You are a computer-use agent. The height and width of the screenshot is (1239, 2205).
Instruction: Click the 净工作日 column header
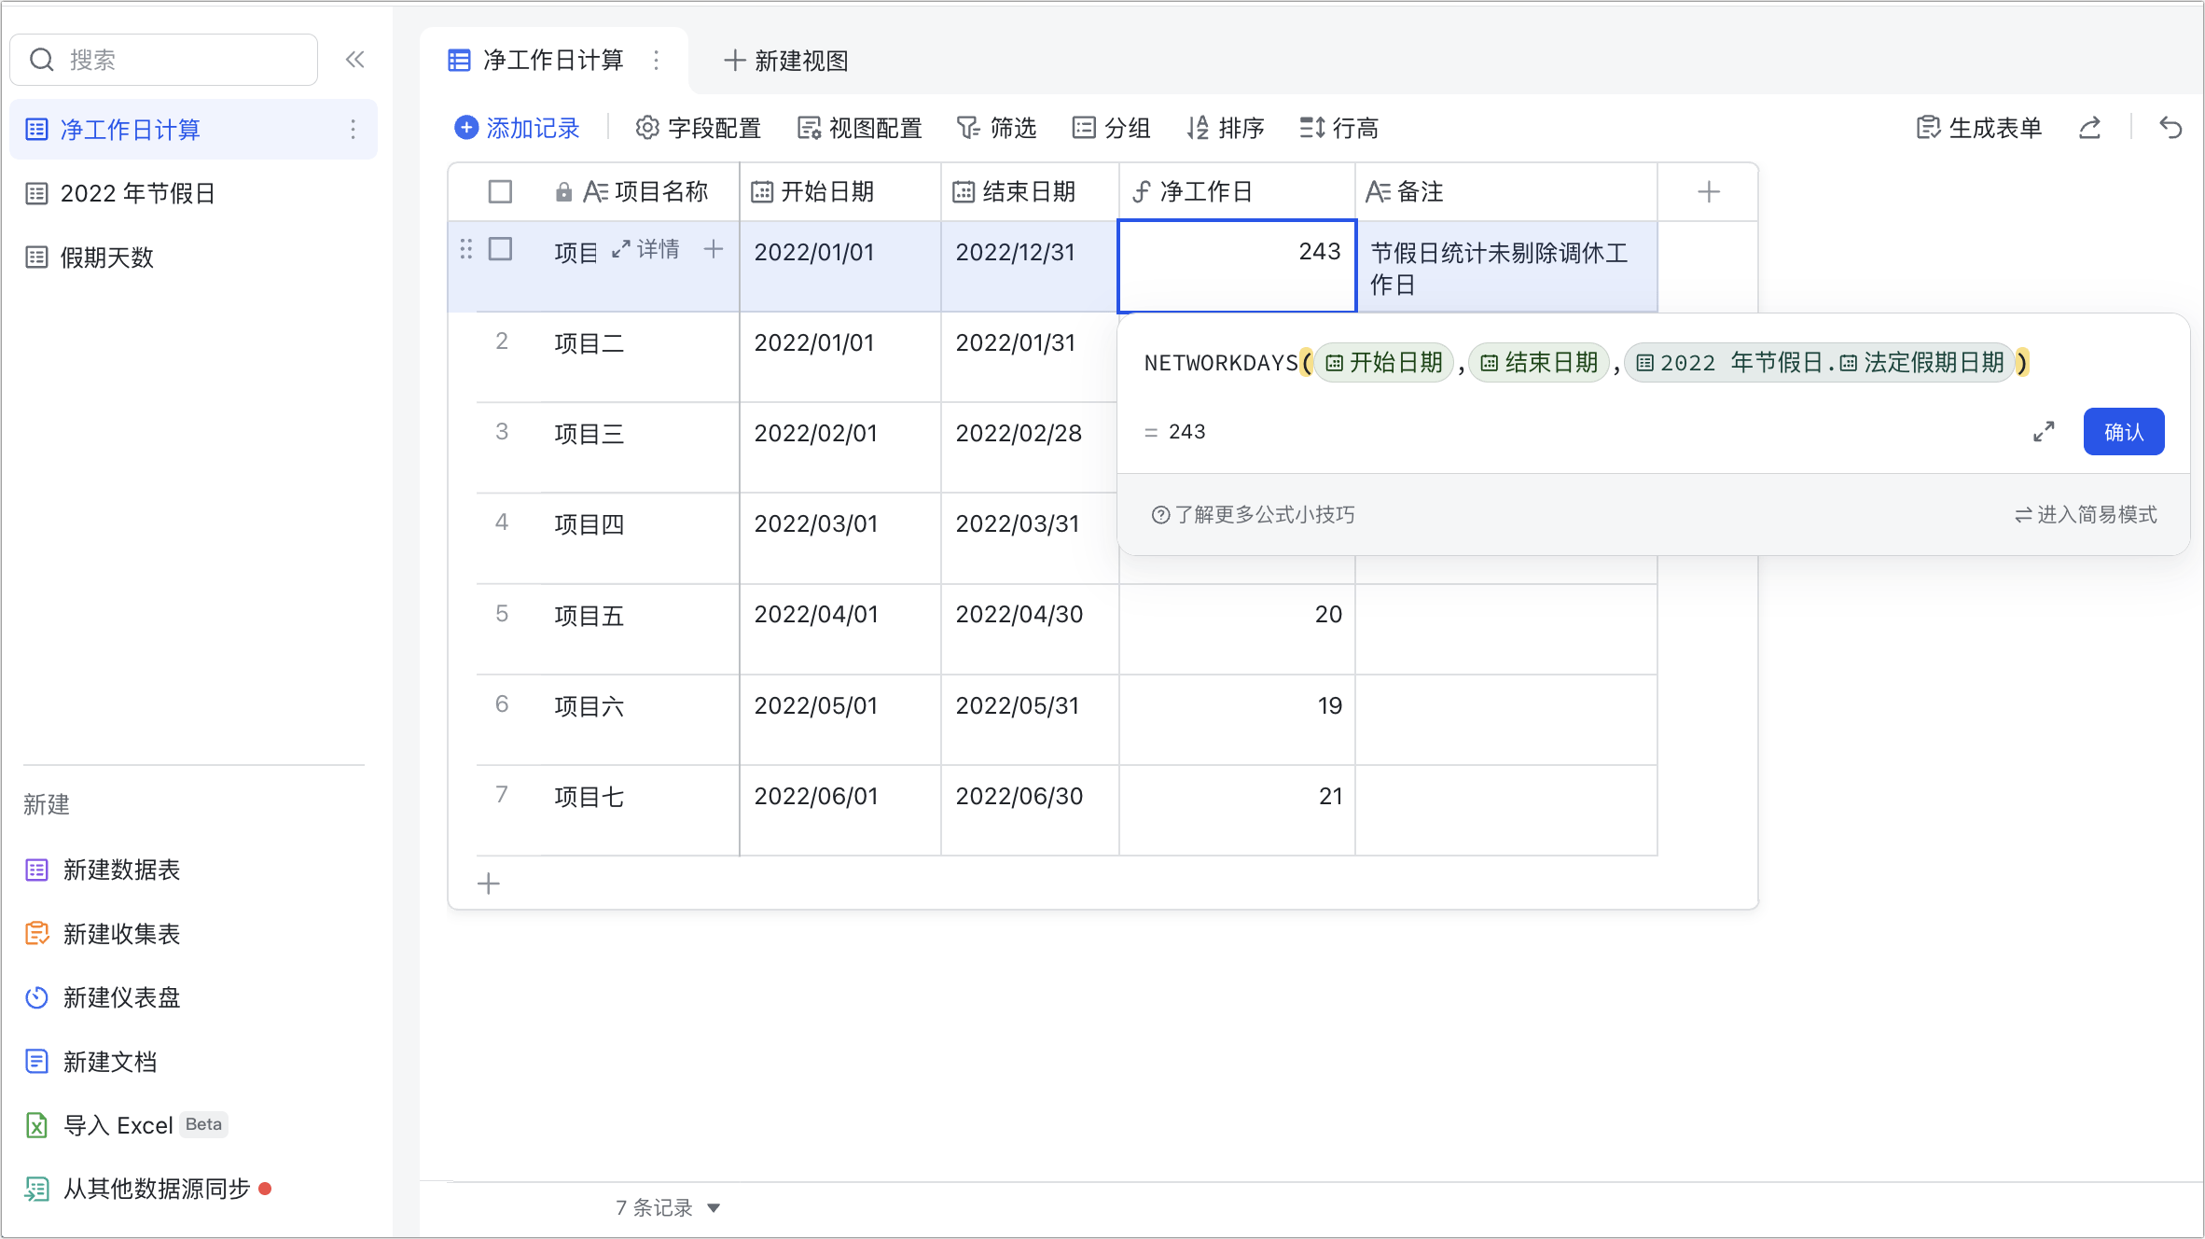click(x=1237, y=192)
